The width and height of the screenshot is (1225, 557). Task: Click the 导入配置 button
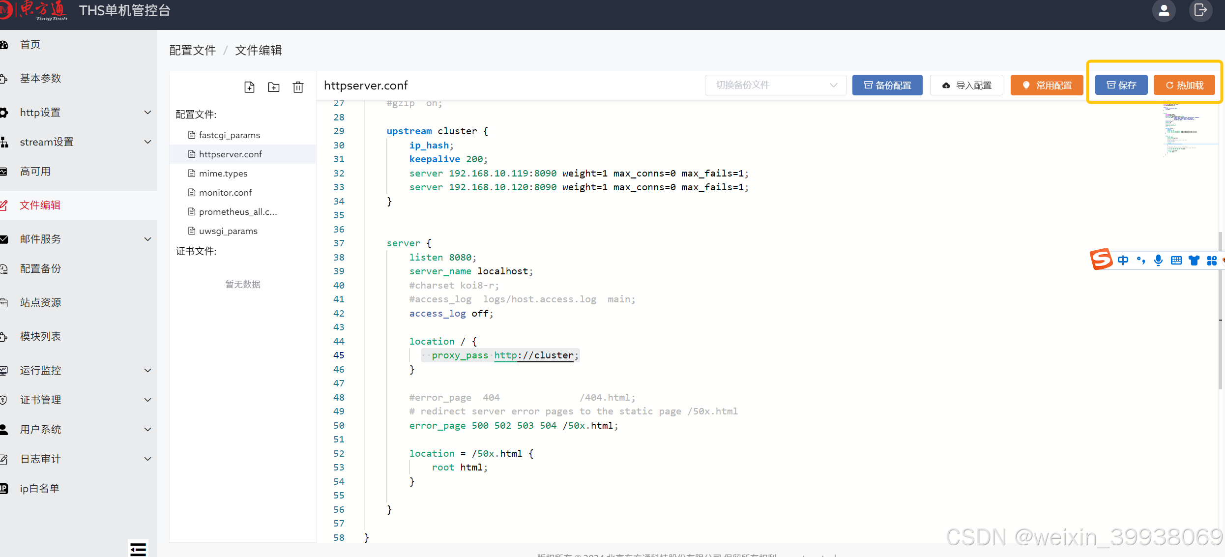tap(966, 85)
